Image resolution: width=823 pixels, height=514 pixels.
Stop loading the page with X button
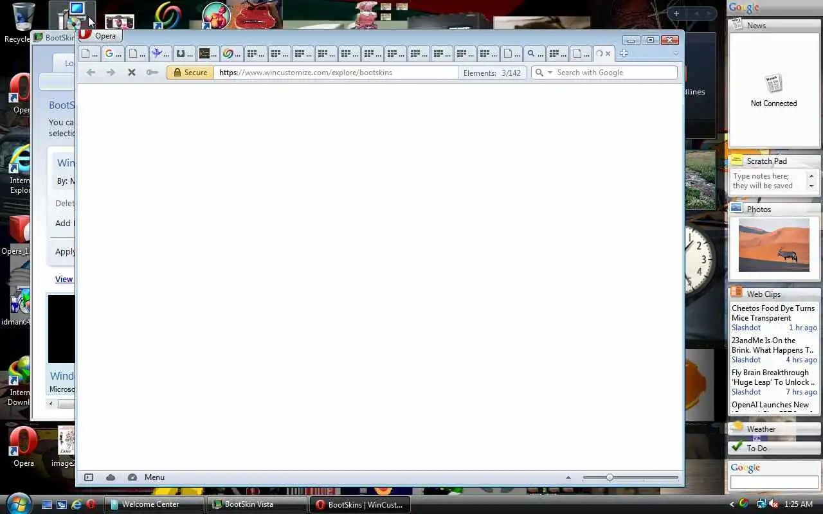(x=131, y=73)
